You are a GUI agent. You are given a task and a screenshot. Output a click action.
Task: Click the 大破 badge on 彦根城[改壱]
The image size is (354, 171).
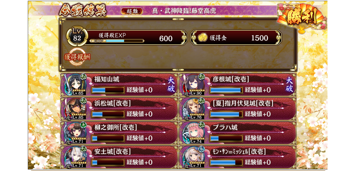(x=289, y=84)
